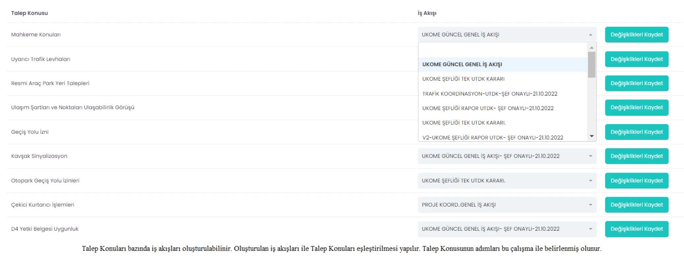Select TRAFİK KOORDİNASYON-UTDK-ŞEF ONAYLI-21.10.2022 option
684x264 pixels.
tap(503, 94)
